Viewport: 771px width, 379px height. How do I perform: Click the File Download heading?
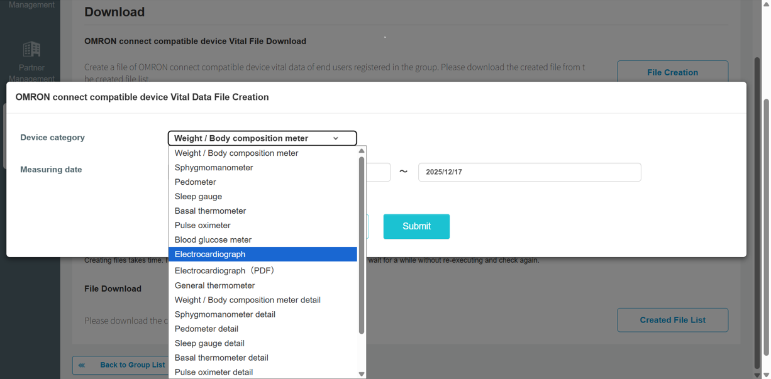point(113,288)
